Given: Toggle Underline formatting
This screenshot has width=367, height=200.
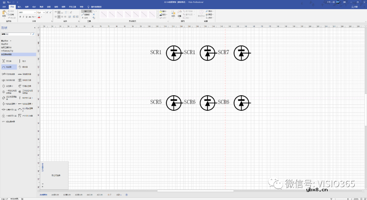Looking at the screenshot, I should [26, 17].
